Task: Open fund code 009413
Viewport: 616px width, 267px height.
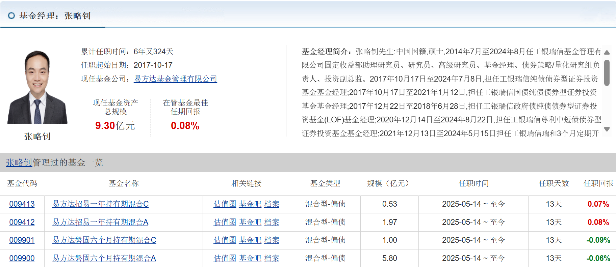Action: click(x=22, y=204)
